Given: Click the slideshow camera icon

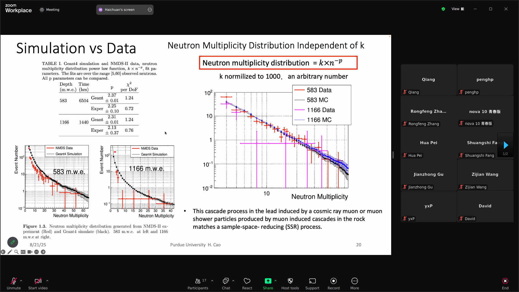Looking at the screenshot, I should (x=30, y=252).
